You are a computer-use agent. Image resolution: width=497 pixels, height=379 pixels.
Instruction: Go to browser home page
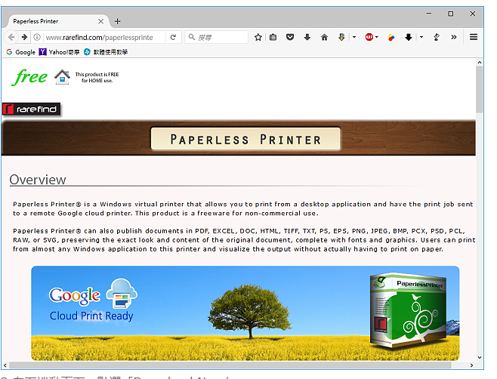324,38
